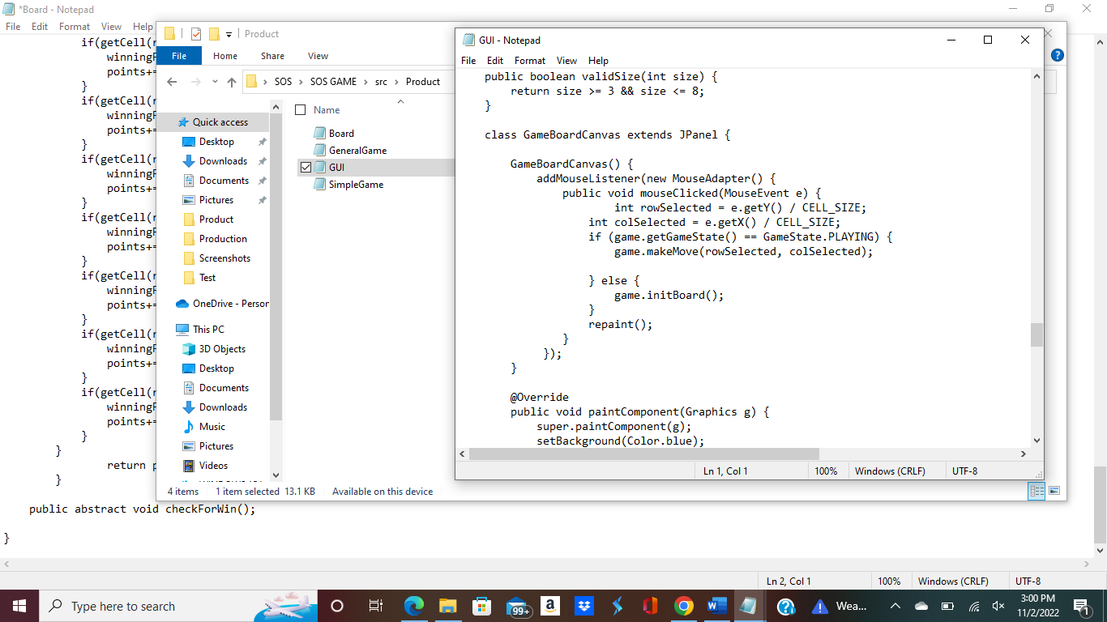Launch Microsoft Word from the taskbar

pos(716,606)
